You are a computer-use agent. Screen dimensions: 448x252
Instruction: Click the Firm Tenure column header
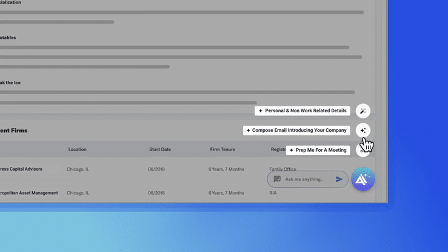coord(223,149)
